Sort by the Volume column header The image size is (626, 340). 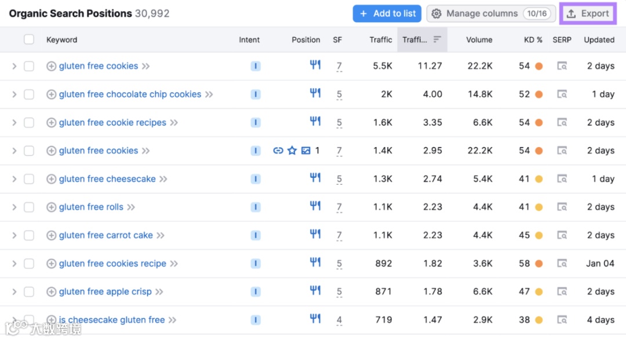click(479, 39)
